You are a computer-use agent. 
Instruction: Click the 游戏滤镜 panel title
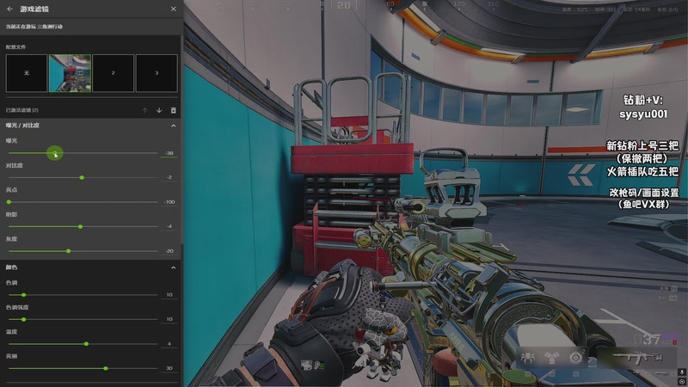point(34,9)
